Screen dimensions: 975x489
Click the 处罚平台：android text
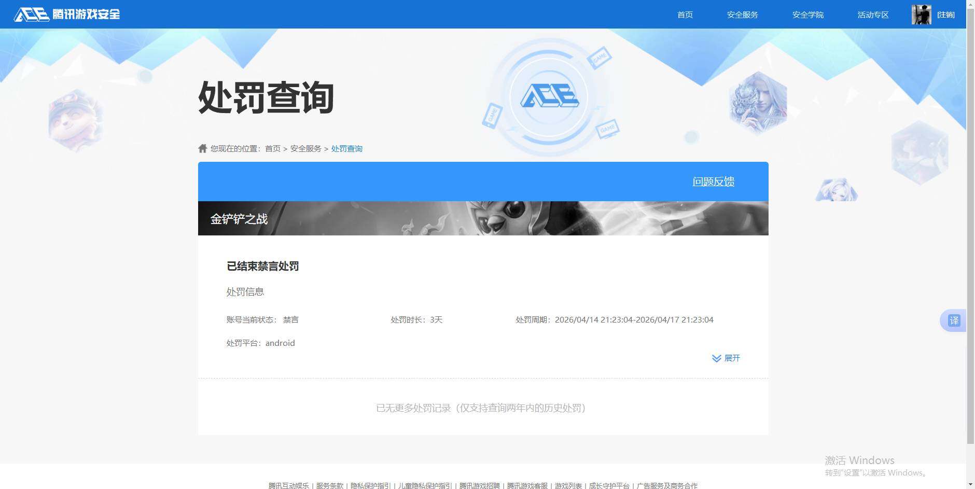tap(261, 343)
